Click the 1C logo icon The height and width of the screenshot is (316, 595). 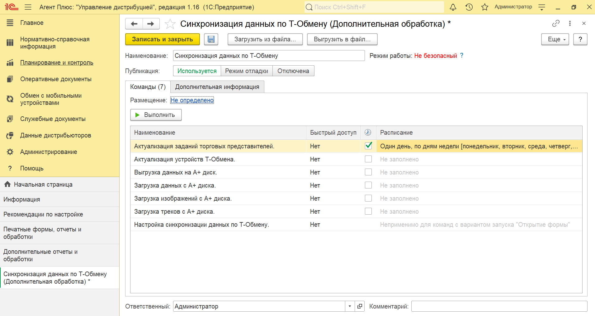[x=12, y=7]
